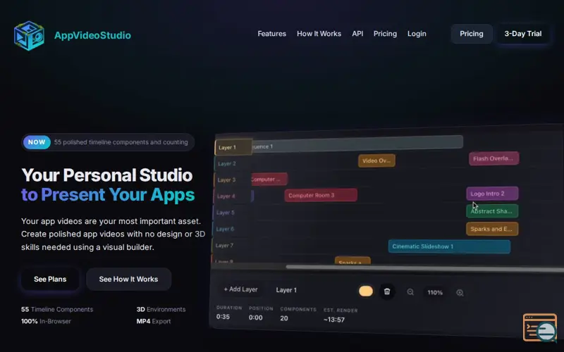This screenshot has height=352, width=564.
Task: Select the Cinematic Slideshow 1 clip
Action: click(x=449, y=247)
